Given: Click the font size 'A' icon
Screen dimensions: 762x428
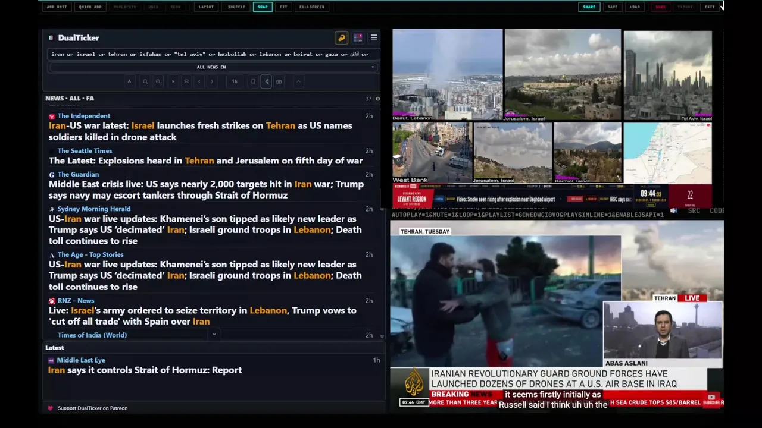Looking at the screenshot, I should pos(129,81).
